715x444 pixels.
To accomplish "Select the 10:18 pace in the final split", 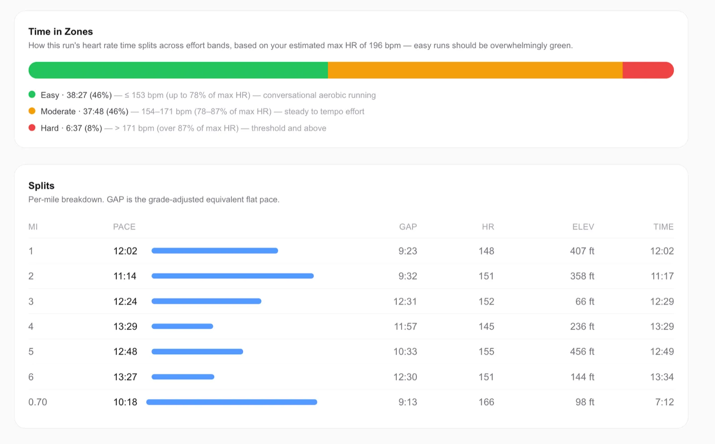I will click(125, 402).
